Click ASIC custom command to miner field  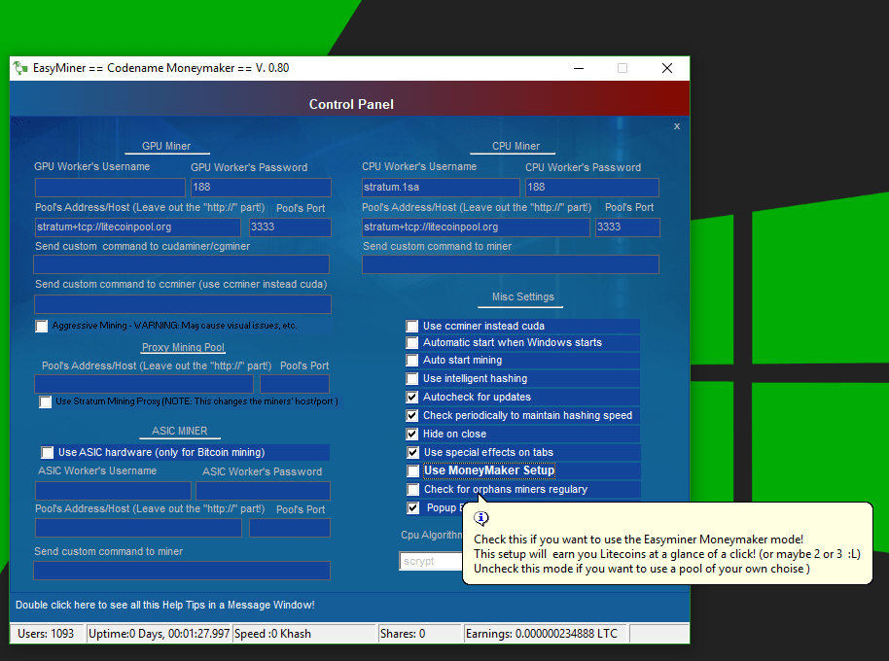[x=182, y=571]
